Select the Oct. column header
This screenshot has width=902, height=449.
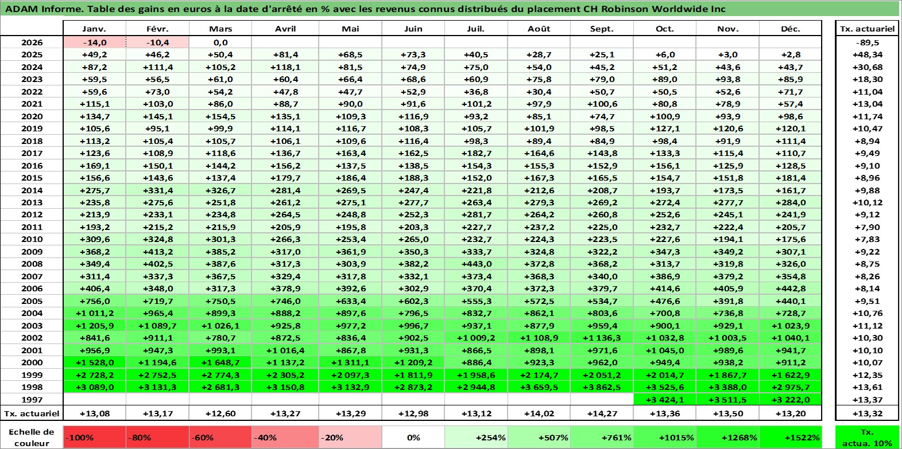click(x=665, y=29)
